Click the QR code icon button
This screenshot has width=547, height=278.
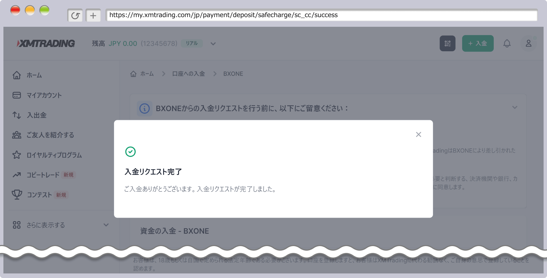[x=447, y=44]
